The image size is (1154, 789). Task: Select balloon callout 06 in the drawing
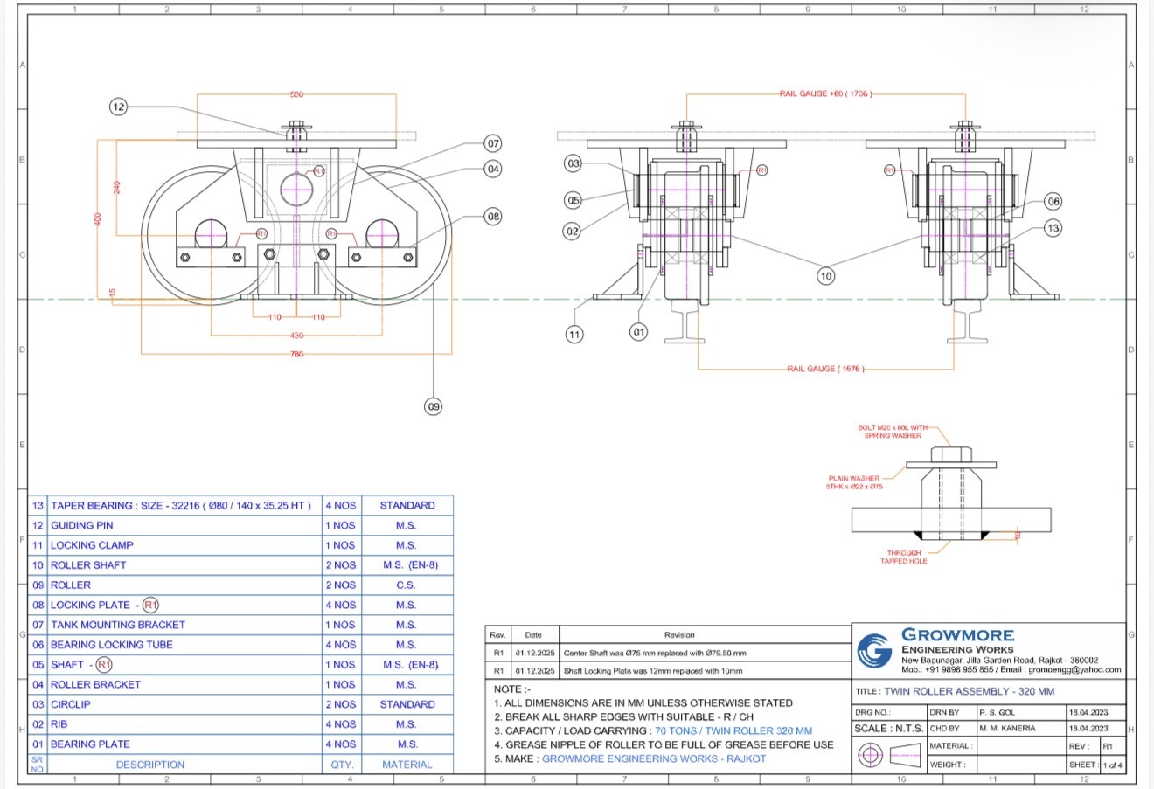tap(1053, 202)
